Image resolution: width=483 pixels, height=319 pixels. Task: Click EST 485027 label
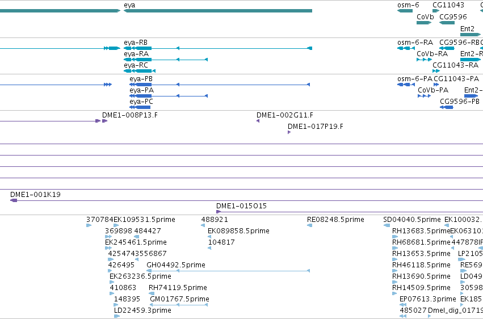click(413, 310)
